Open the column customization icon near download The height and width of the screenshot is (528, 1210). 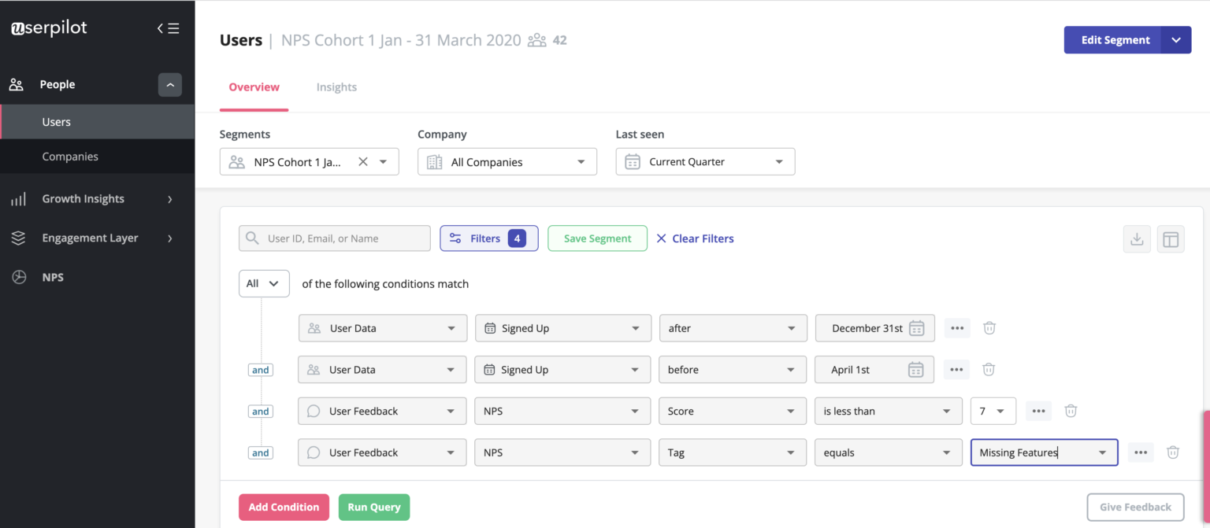pos(1171,238)
